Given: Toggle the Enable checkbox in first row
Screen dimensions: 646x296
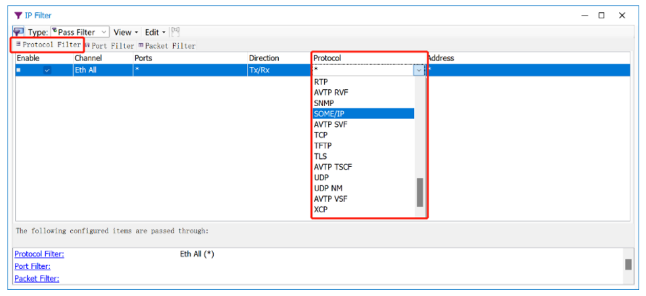Looking at the screenshot, I should [19, 70].
